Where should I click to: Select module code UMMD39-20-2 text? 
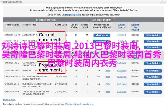coord(12,63)
